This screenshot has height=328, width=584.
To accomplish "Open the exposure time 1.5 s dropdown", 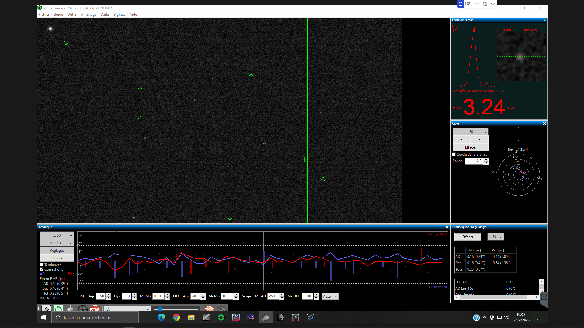I will (x=127, y=309).
